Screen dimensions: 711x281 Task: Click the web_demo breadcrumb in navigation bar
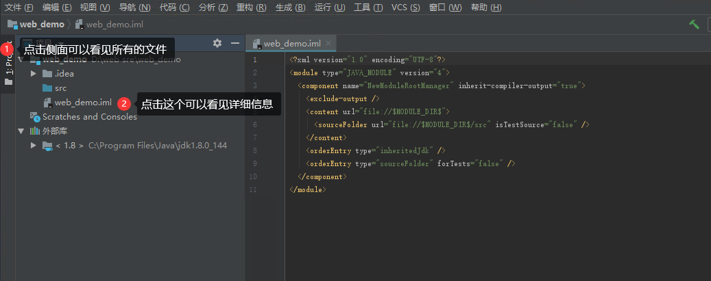(36, 25)
